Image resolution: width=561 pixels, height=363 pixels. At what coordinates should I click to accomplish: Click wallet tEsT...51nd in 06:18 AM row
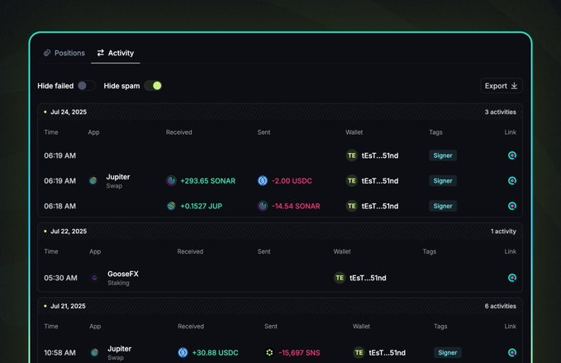[380, 206]
